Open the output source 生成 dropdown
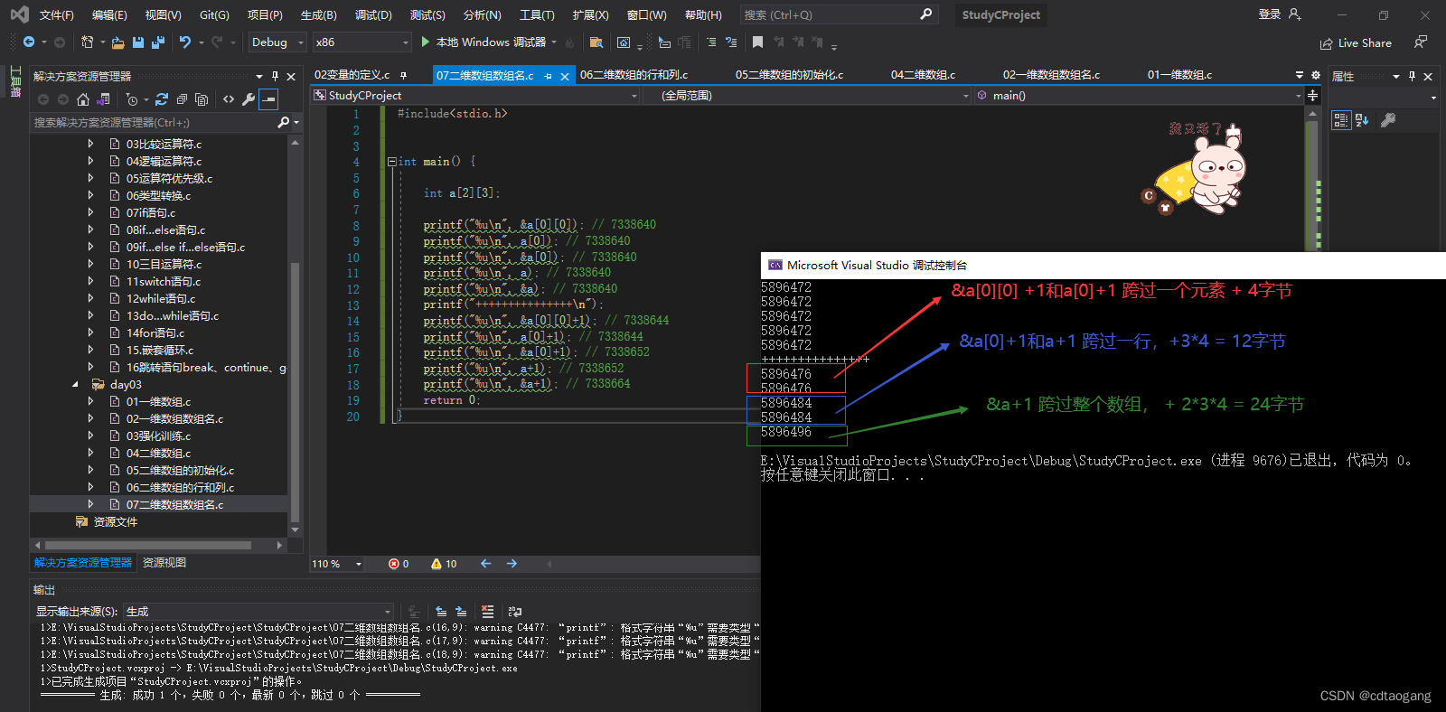 [258, 612]
